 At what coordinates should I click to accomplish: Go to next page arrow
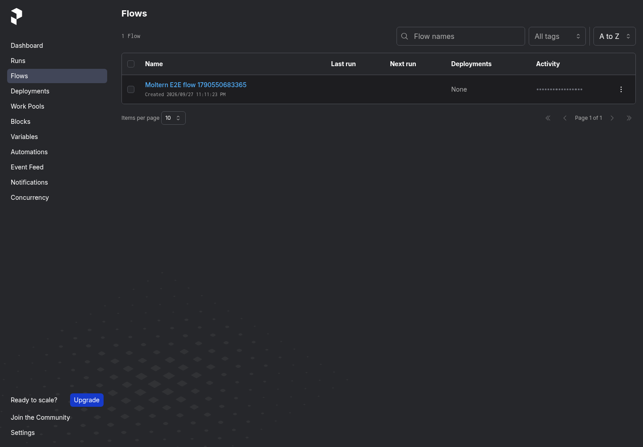point(612,118)
